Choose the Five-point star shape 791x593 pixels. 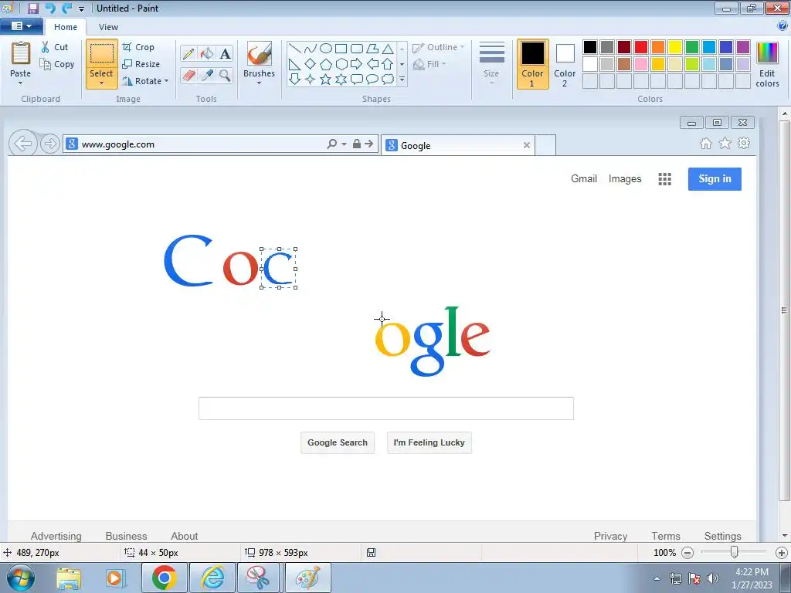326,80
